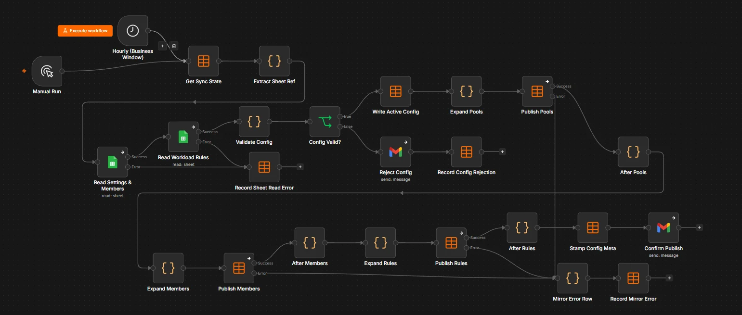This screenshot has height=315, width=742.
Task: Open the Record Config Rejection table node
Action: (467, 152)
